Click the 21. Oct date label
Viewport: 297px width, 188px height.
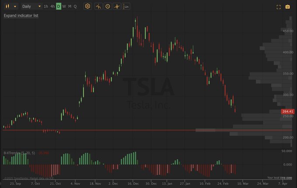55,184
